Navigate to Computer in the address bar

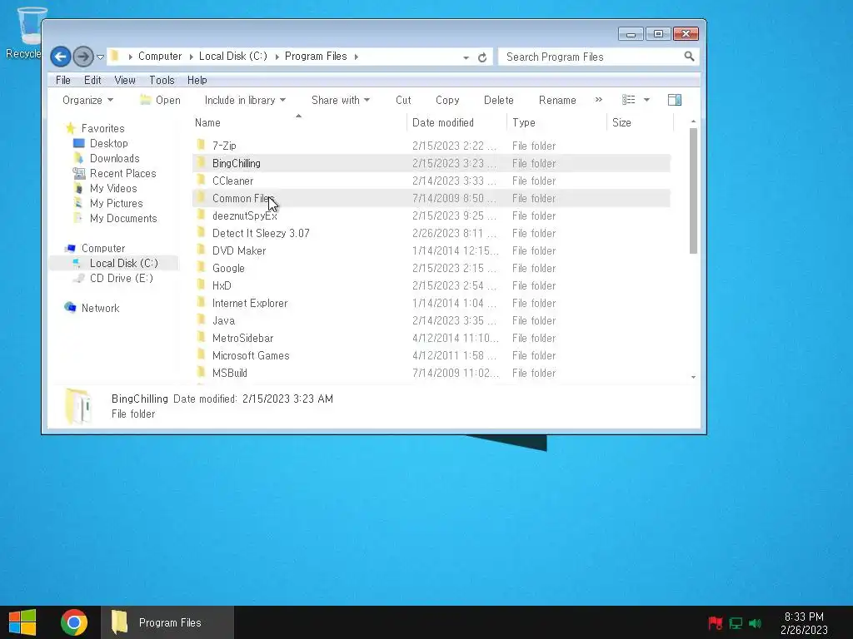(159, 57)
